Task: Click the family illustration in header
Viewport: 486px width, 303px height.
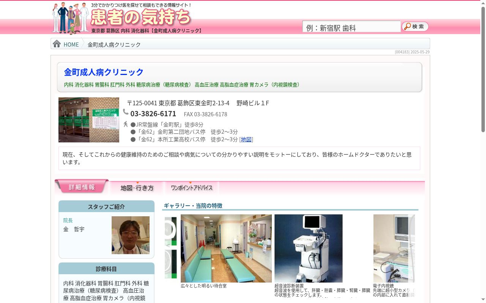Action: coord(71,18)
